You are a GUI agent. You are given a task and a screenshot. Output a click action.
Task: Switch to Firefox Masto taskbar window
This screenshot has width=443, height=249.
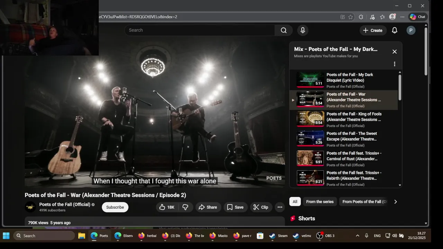pyautogui.click(x=218, y=236)
